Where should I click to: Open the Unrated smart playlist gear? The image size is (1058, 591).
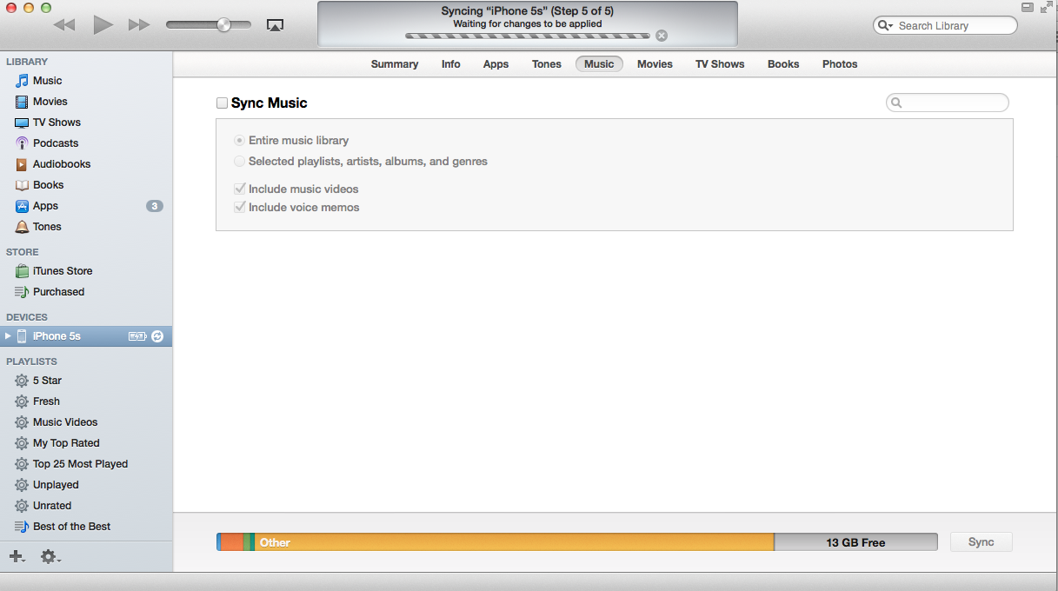(x=22, y=506)
